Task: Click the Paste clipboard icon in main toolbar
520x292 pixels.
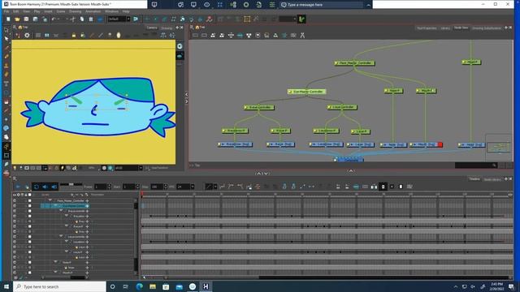Action: click(x=91, y=19)
